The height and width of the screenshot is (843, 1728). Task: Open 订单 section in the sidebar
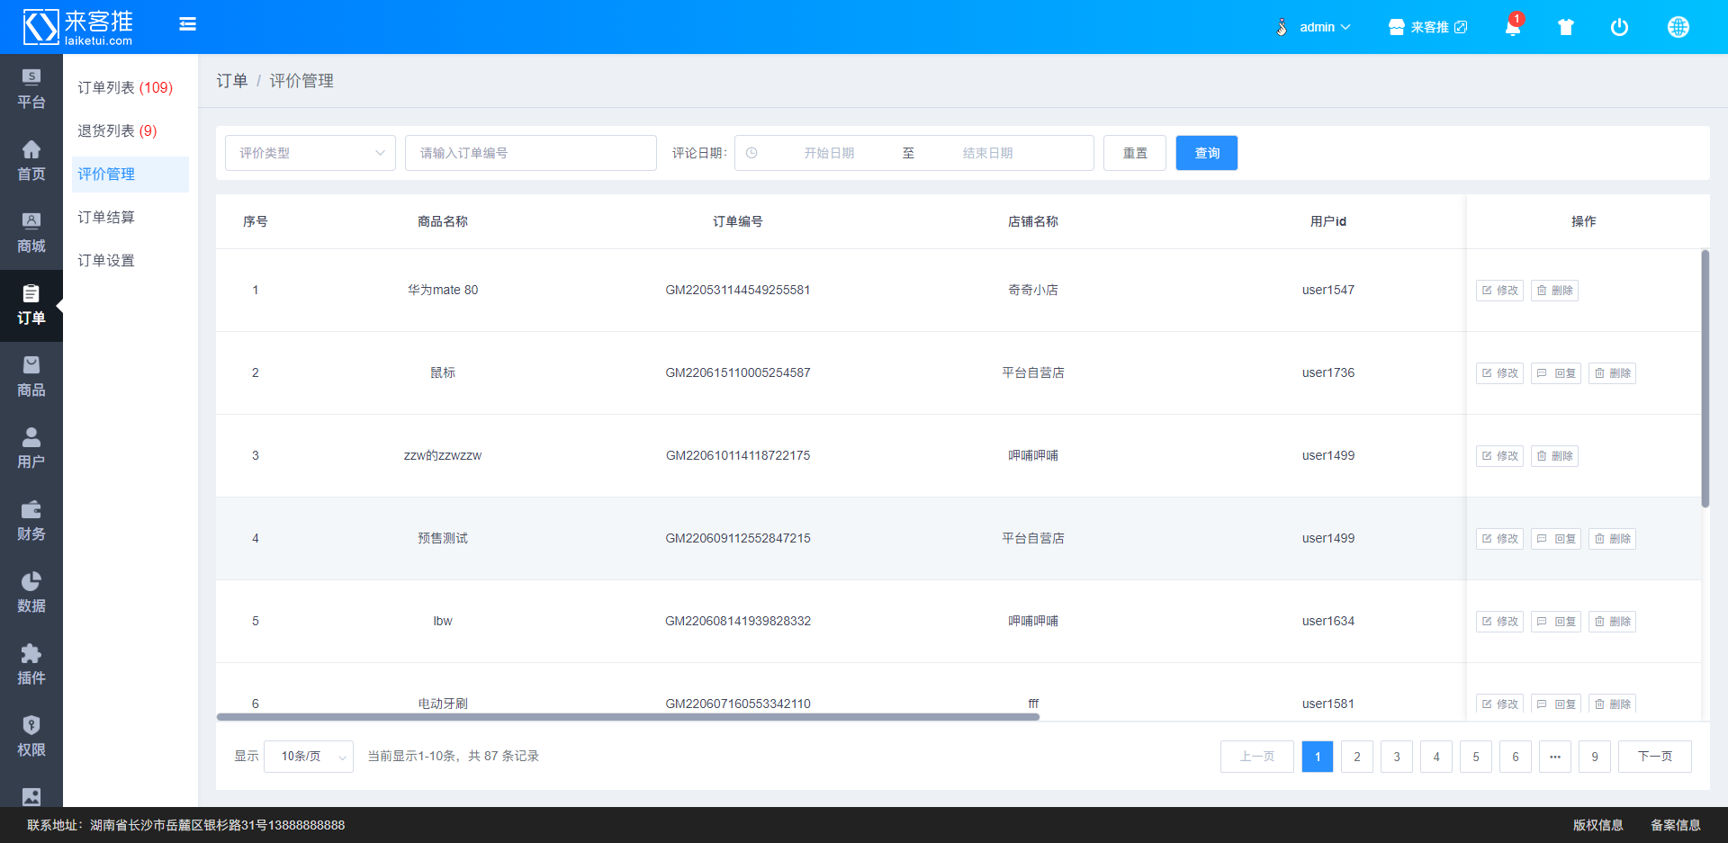[31, 306]
